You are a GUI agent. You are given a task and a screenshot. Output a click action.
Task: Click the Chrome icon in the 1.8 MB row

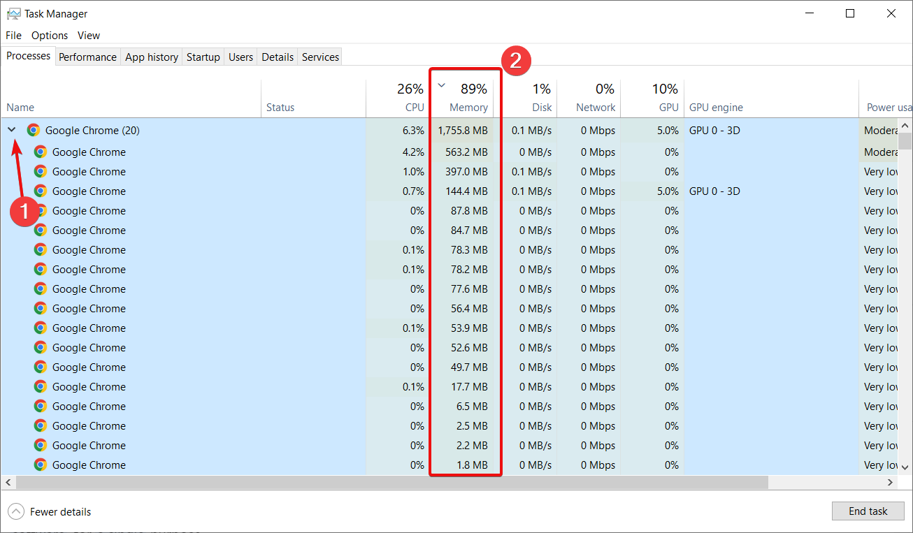[41, 465]
